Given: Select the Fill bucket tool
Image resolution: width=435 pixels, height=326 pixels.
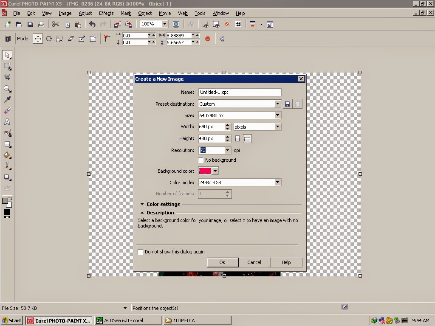Looking at the screenshot, I should (x=8, y=155).
